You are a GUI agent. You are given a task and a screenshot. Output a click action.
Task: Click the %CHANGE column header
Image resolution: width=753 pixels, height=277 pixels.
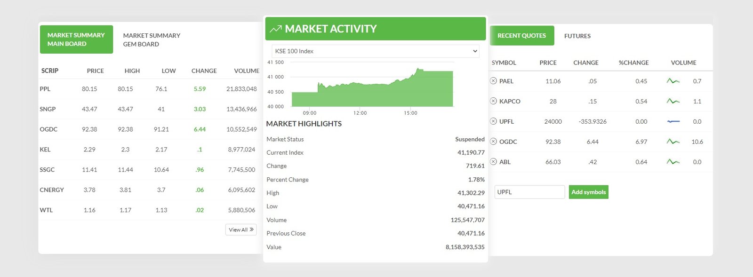[633, 63]
